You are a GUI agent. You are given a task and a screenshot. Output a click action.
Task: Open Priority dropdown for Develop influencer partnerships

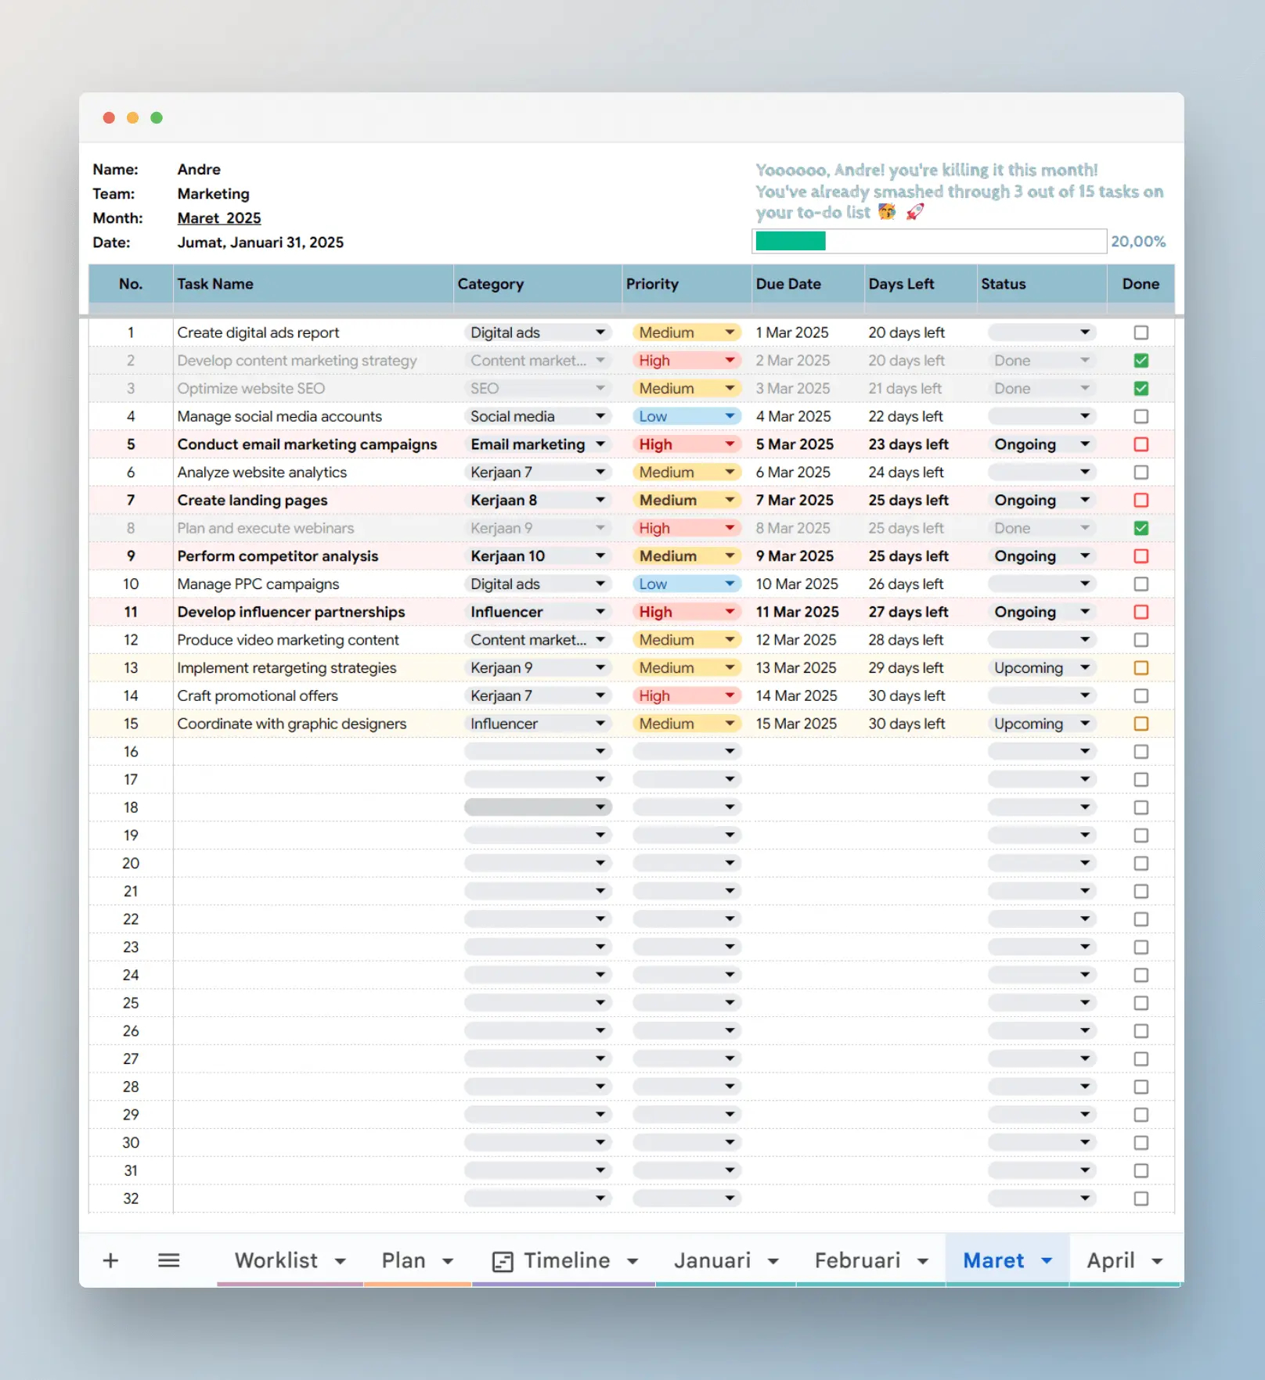point(687,612)
